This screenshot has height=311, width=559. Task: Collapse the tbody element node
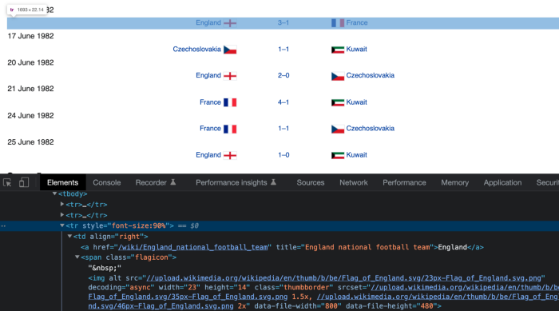coord(54,193)
